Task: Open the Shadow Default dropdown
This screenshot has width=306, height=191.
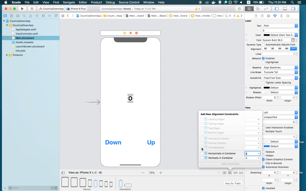Action: coord(280,93)
